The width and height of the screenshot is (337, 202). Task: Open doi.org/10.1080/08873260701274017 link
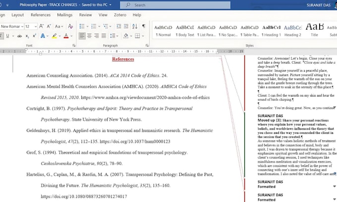pos(84,197)
